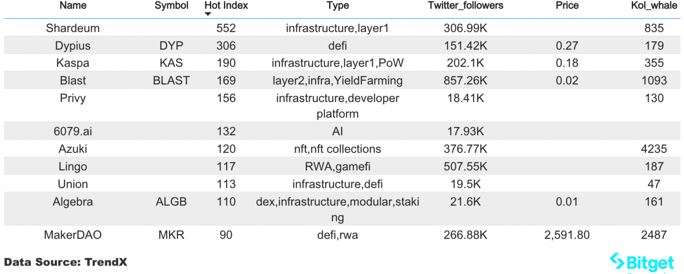The height and width of the screenshot is (274, 684).
Task: Click Hot Index value 156
Action: (x=226, y=98)
